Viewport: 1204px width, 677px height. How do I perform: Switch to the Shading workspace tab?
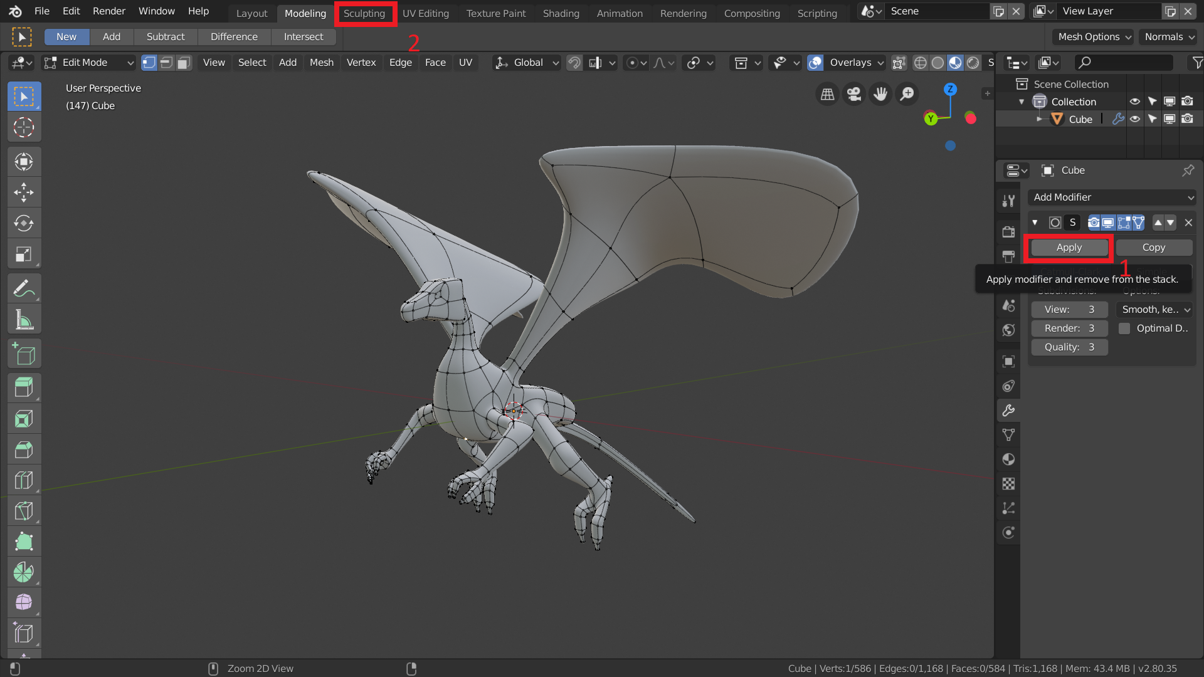click(x=561, y=13)
